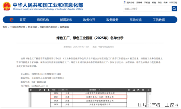The image size is (181, 109).
Task: Open find-in-document magnifier in PDF toolbar
Action: 40,90
